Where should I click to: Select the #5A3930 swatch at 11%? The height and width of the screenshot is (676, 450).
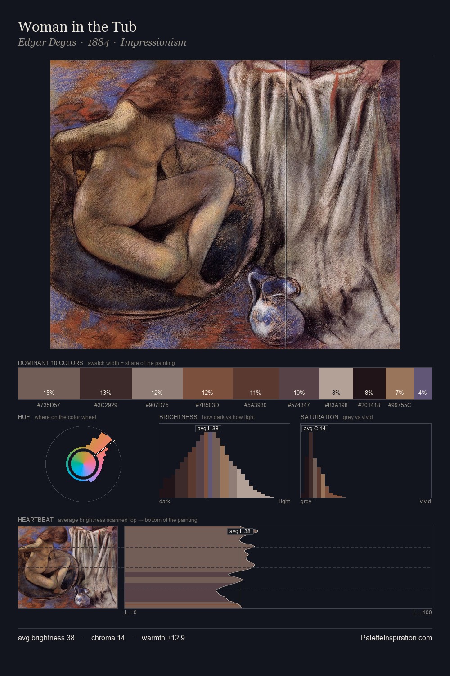tap(256, 384)
